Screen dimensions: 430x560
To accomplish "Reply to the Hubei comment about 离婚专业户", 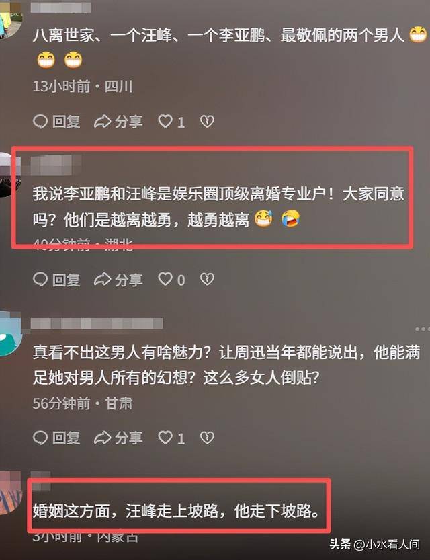I will tap(56, 280).
